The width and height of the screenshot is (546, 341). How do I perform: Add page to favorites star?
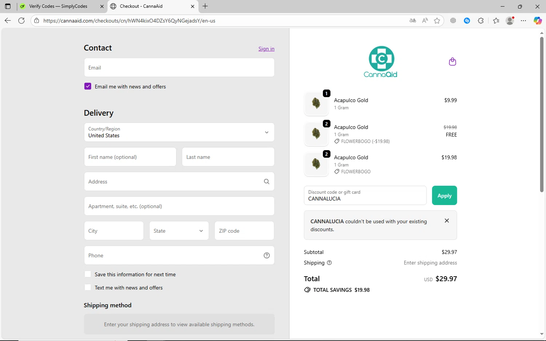click(x=437, y=21)
